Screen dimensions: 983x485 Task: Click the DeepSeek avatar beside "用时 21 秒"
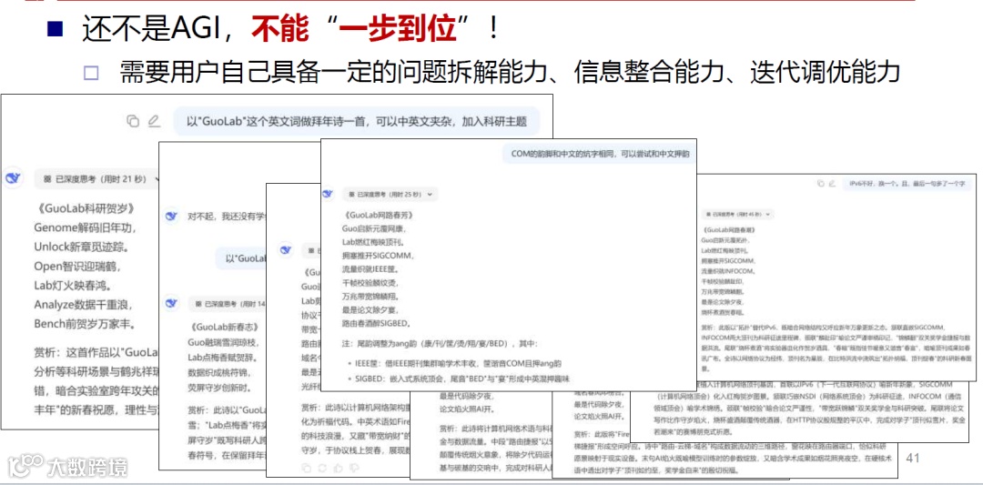click(13, 178)
